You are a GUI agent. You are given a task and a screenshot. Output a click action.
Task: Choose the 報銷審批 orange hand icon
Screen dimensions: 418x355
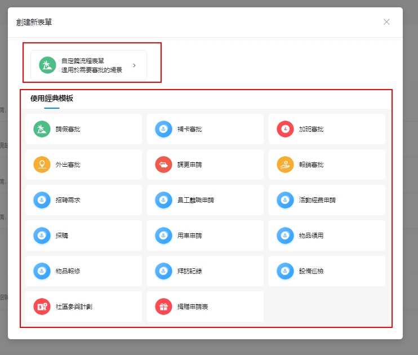pyautogui.click(x=285, y=165)
